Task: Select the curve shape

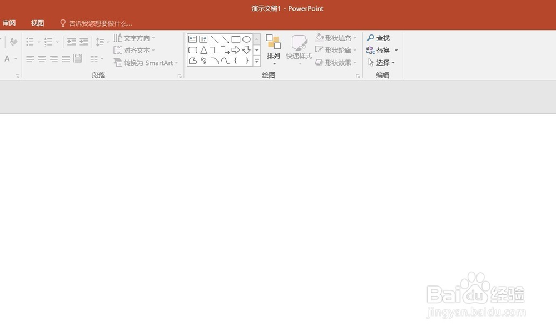Action: click(x=225, y=61)
